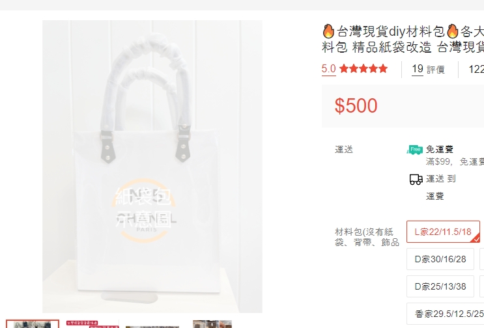Click the black delivery truck icon

click(416, 179)
